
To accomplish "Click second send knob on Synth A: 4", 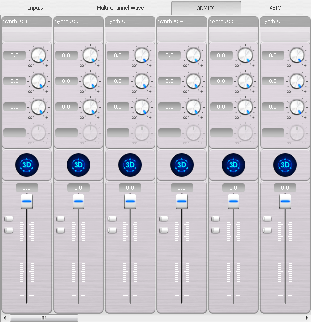I will (194, 81).
